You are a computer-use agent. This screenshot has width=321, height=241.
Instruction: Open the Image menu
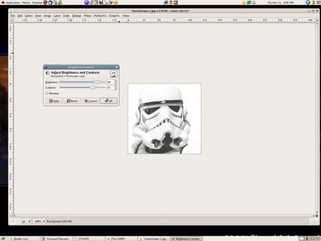coord(47,16)
